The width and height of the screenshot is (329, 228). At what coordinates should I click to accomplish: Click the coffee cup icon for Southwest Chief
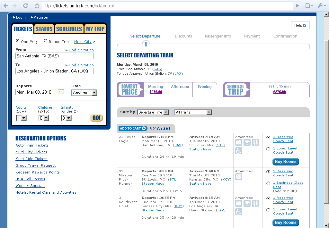pyautogui.click(x=247, y=203)
